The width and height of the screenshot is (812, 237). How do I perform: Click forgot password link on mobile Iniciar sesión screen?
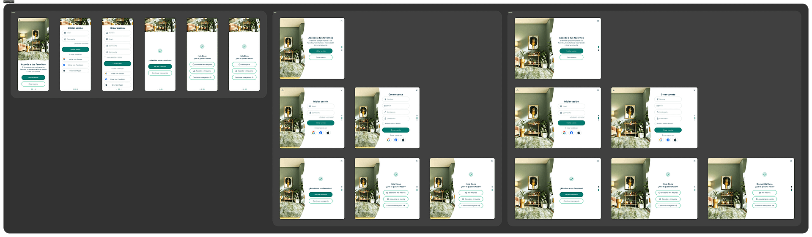coord(81,44)
